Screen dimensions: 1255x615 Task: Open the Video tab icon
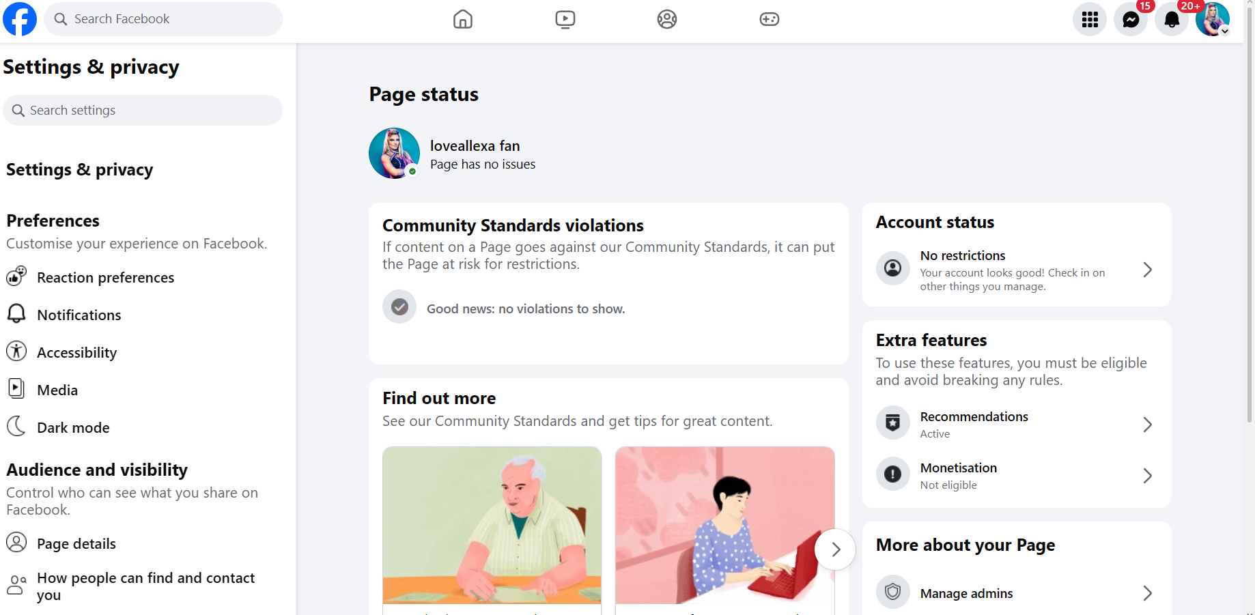coord(565,19)
